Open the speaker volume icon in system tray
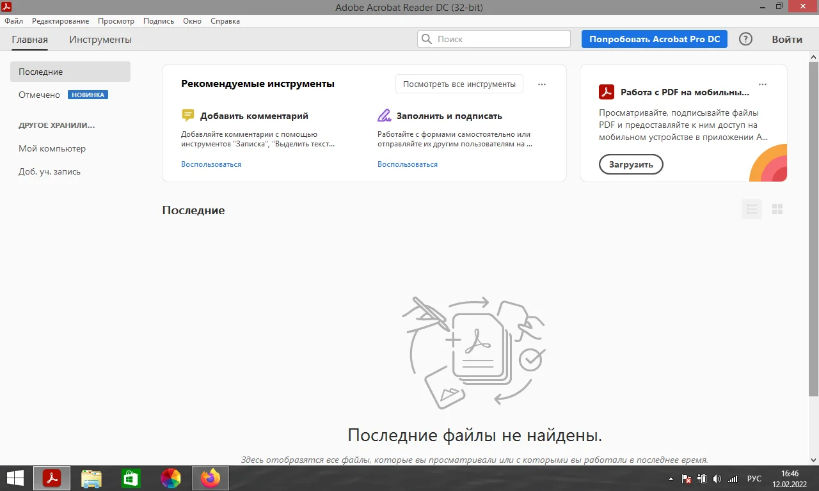Screen dimensions: 819x491 point(716,478)
